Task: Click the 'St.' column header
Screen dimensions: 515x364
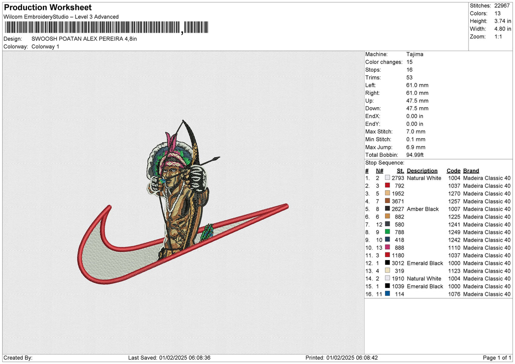Action: point(401,170)
